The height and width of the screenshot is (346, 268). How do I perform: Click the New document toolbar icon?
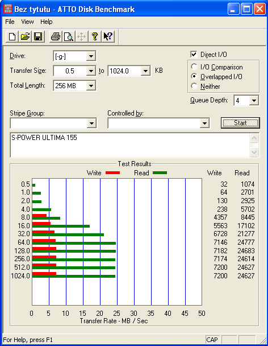(x=12, y=36)
